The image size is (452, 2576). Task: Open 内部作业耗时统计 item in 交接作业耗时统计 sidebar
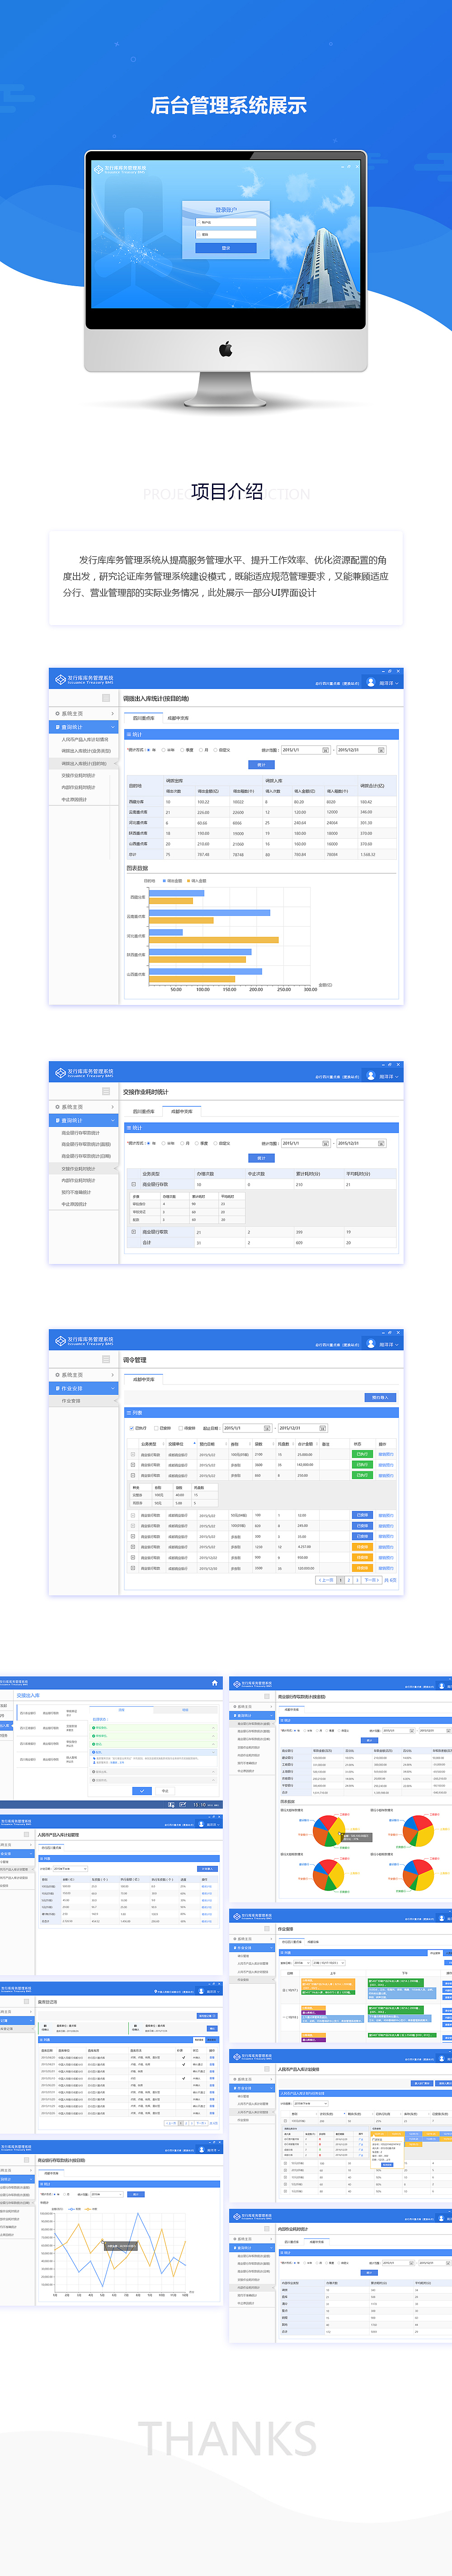click(79, 1180)
